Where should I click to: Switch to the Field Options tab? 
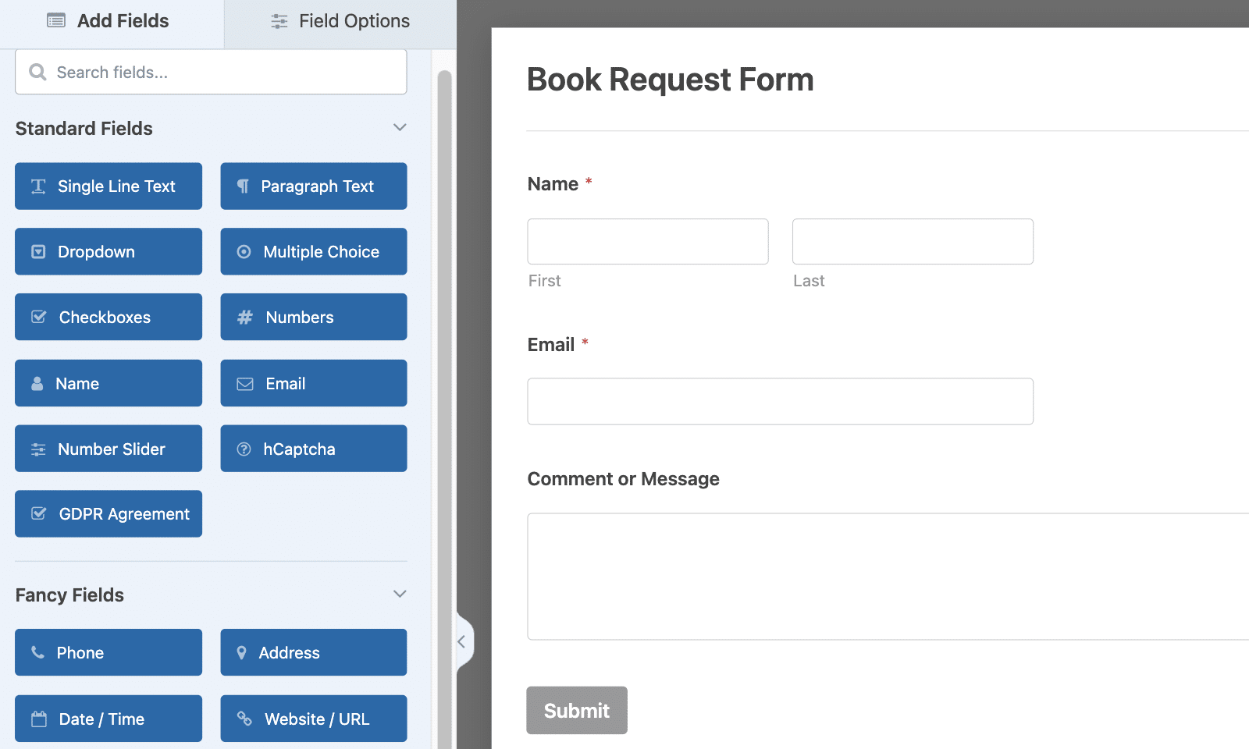pos(340,21)
